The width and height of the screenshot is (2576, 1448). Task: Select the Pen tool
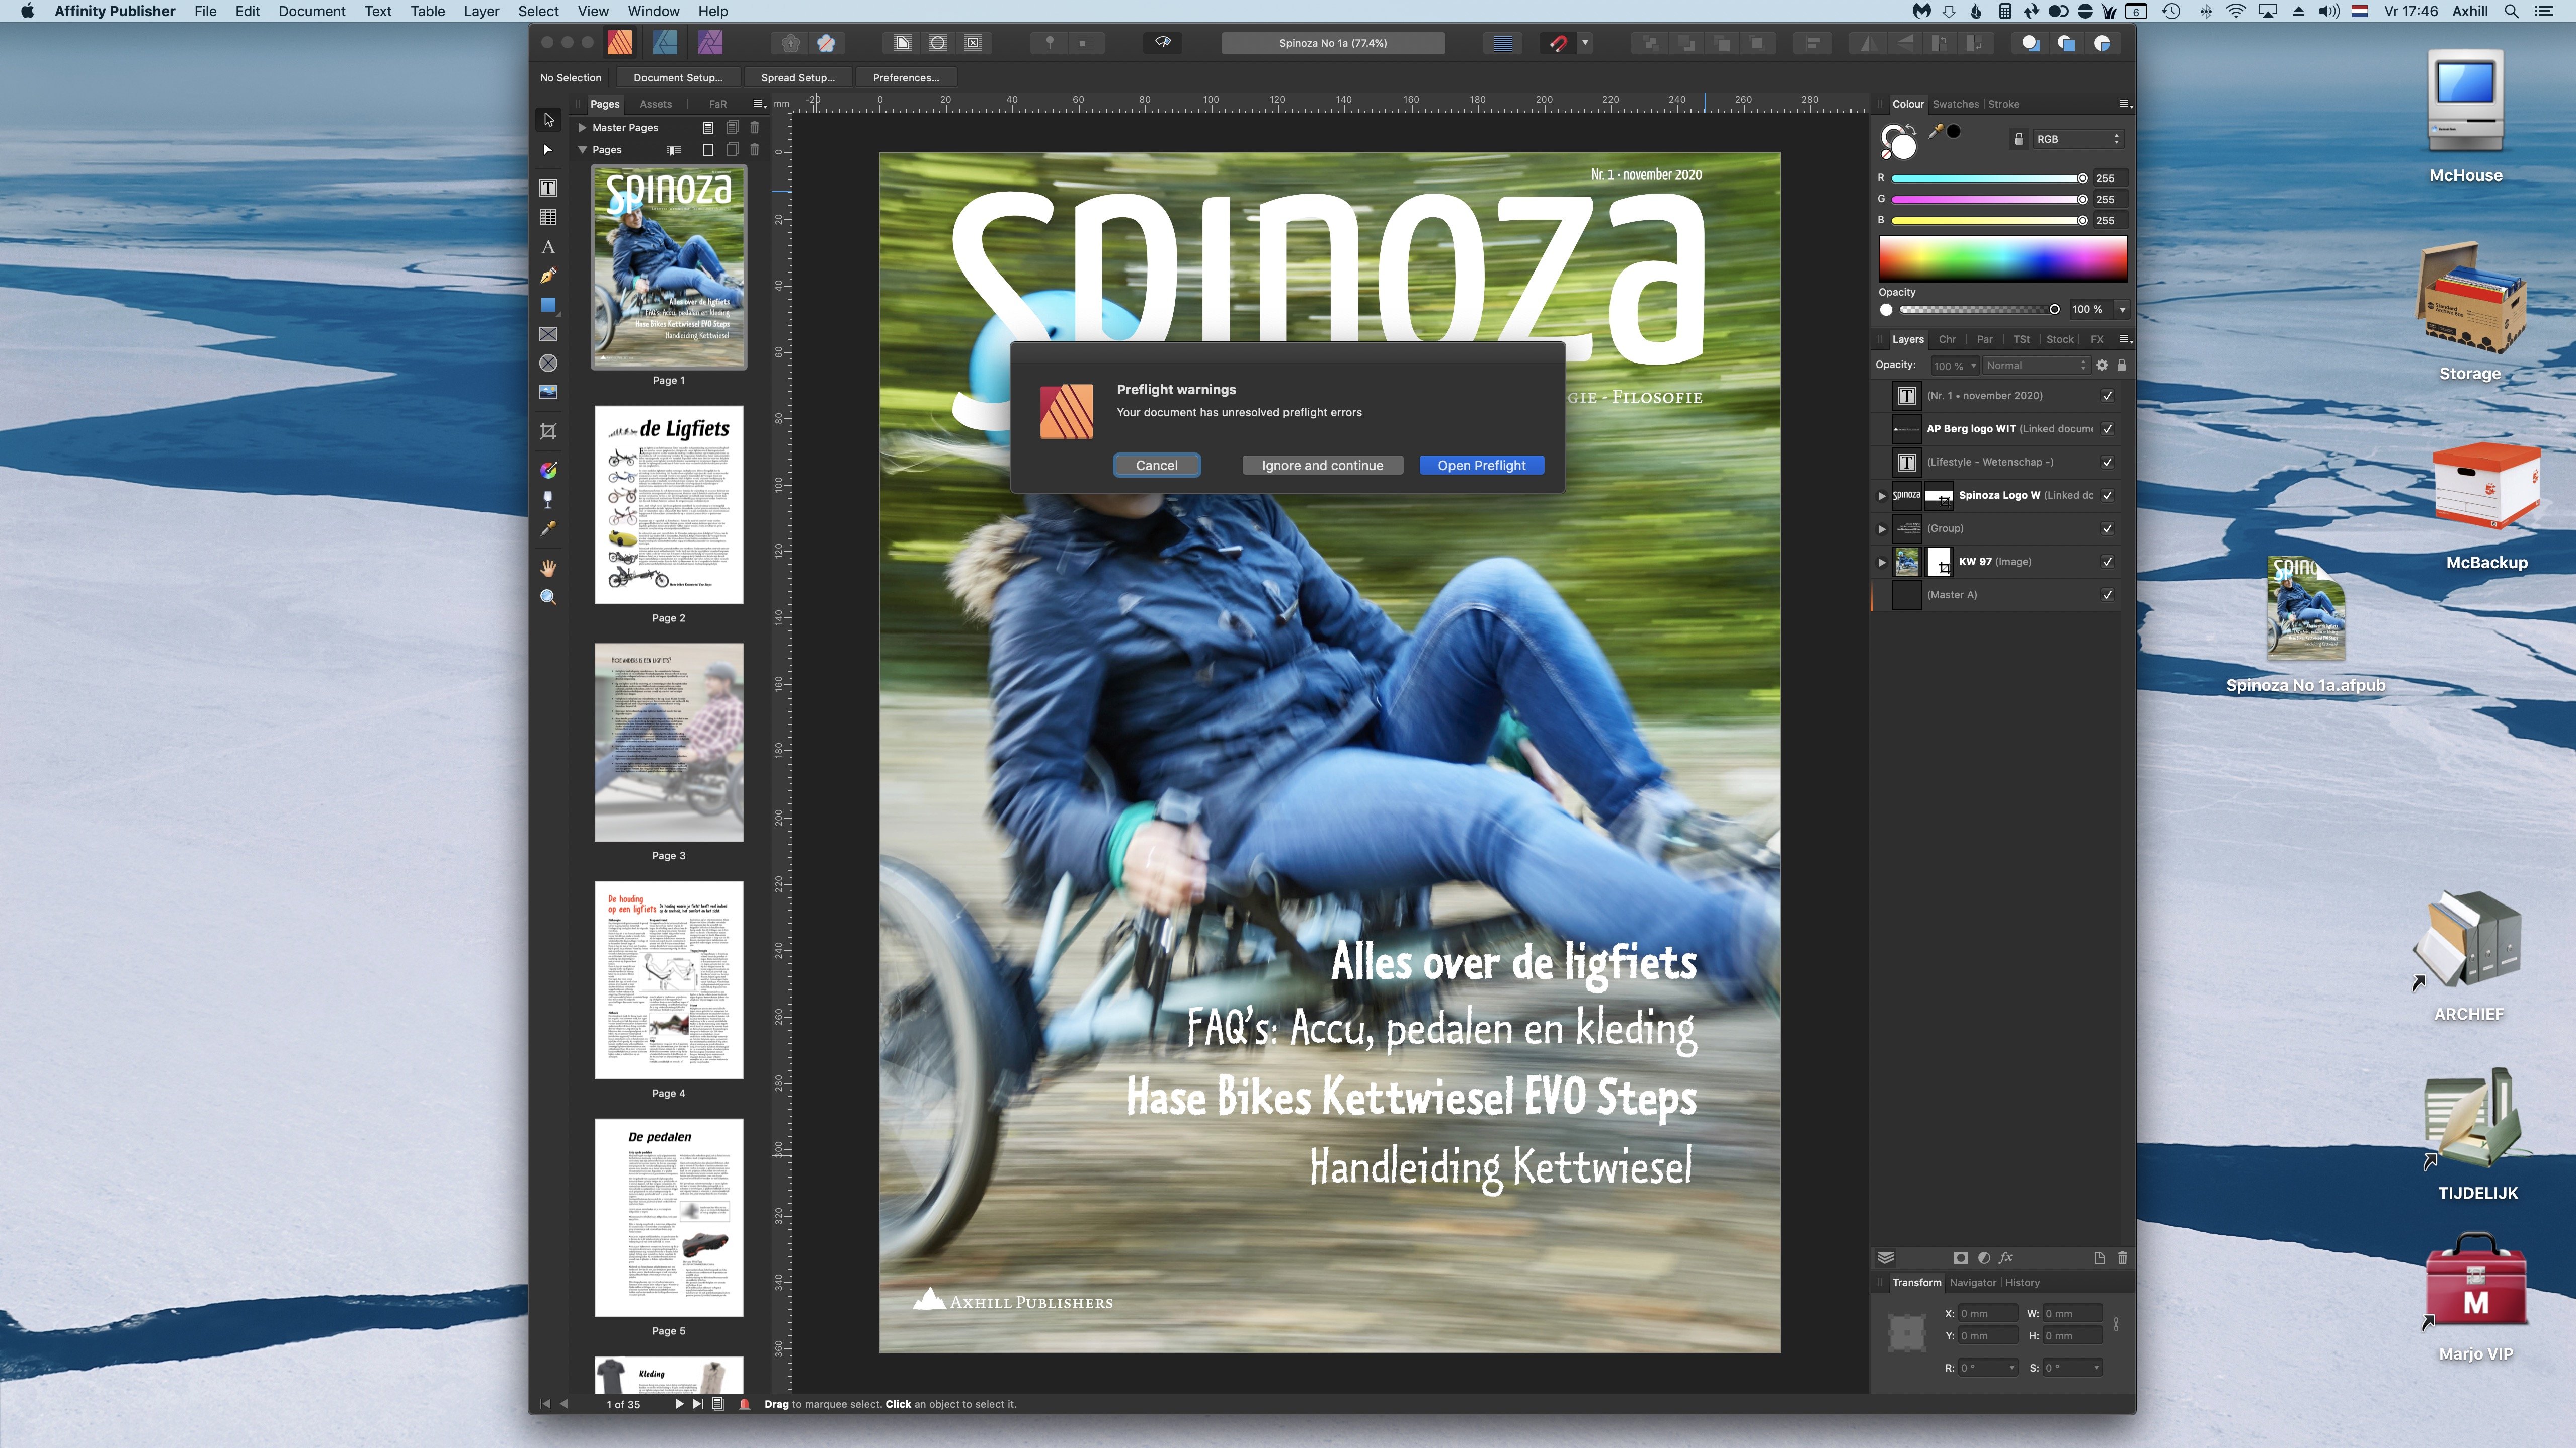(548, 276)
